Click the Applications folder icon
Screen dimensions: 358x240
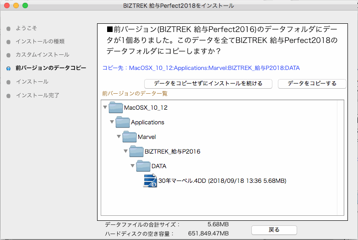[123, 122]
